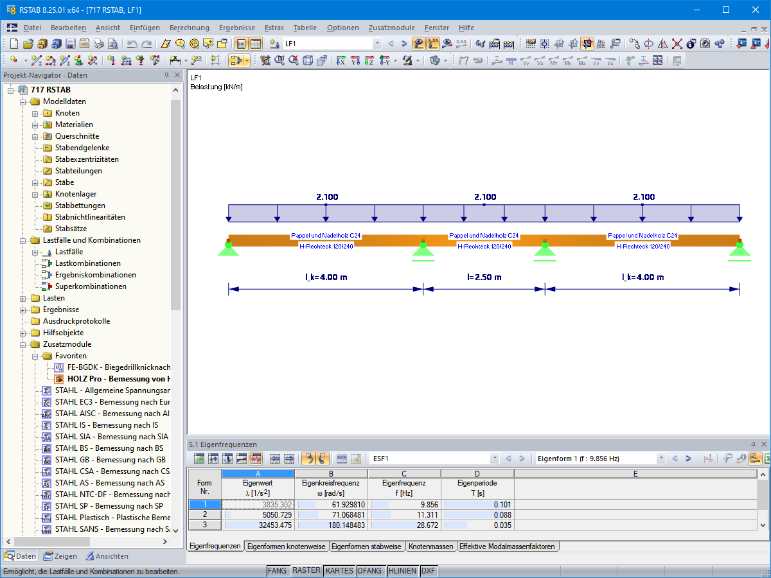Toggle show loads icon in toolbar
Image resolution: width=771 pixels, height=578 pixels.
point(419,44)
